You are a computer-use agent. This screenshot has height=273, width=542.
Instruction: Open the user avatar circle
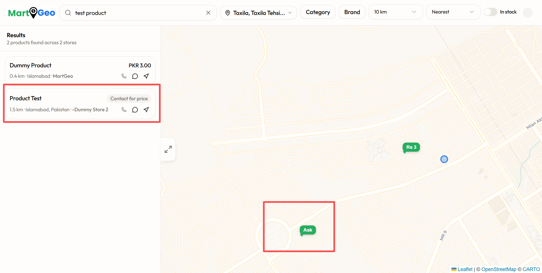[528, 13]
